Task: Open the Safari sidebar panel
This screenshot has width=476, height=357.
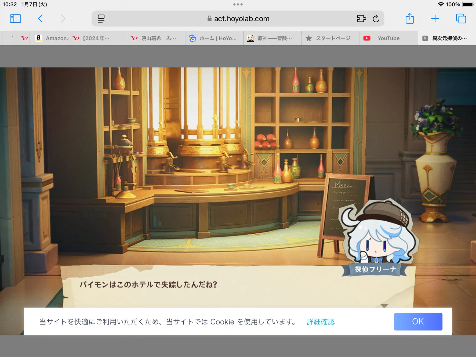Action: pos(15,19)
